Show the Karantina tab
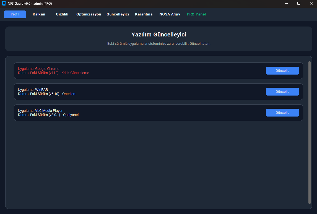The image size is (317, 214). tap(144, 14)
